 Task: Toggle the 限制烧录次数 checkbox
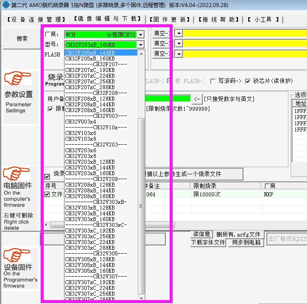[x=50, y=109]
